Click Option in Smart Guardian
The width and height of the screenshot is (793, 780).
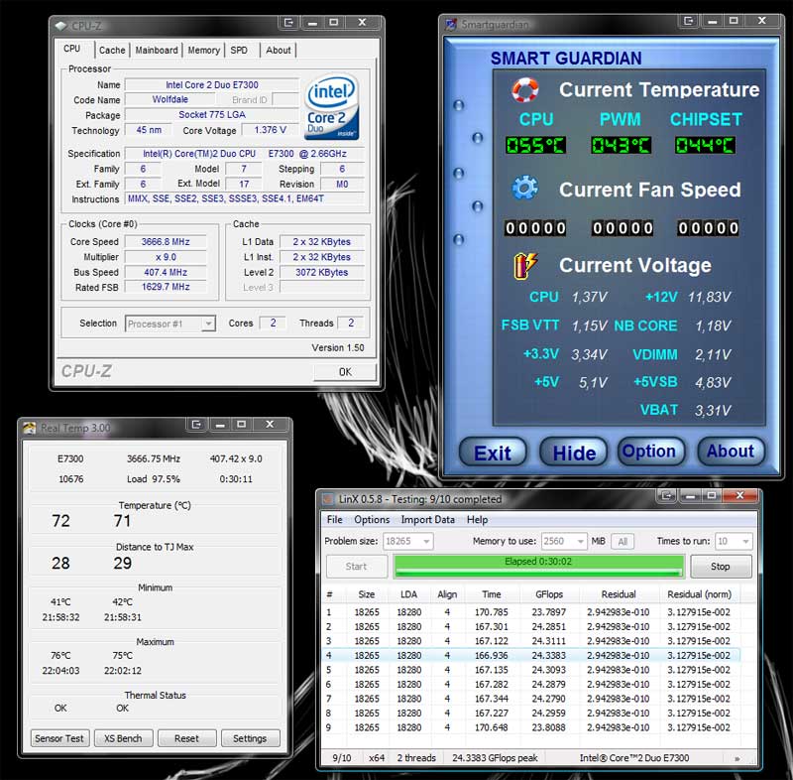tap(649, 452)
